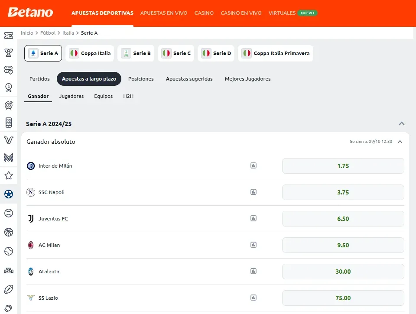416x314 pixels.
Task: Go to Italia breadcrumb link
Action: click(x=68, y=33)
